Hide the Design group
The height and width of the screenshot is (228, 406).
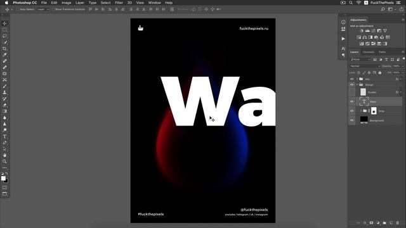[x=352, y=84]
